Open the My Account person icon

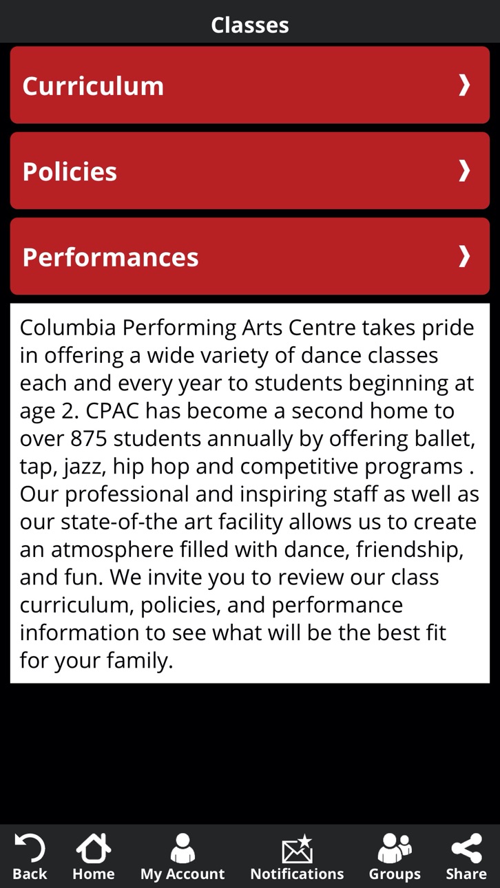[x=183, y=847]
